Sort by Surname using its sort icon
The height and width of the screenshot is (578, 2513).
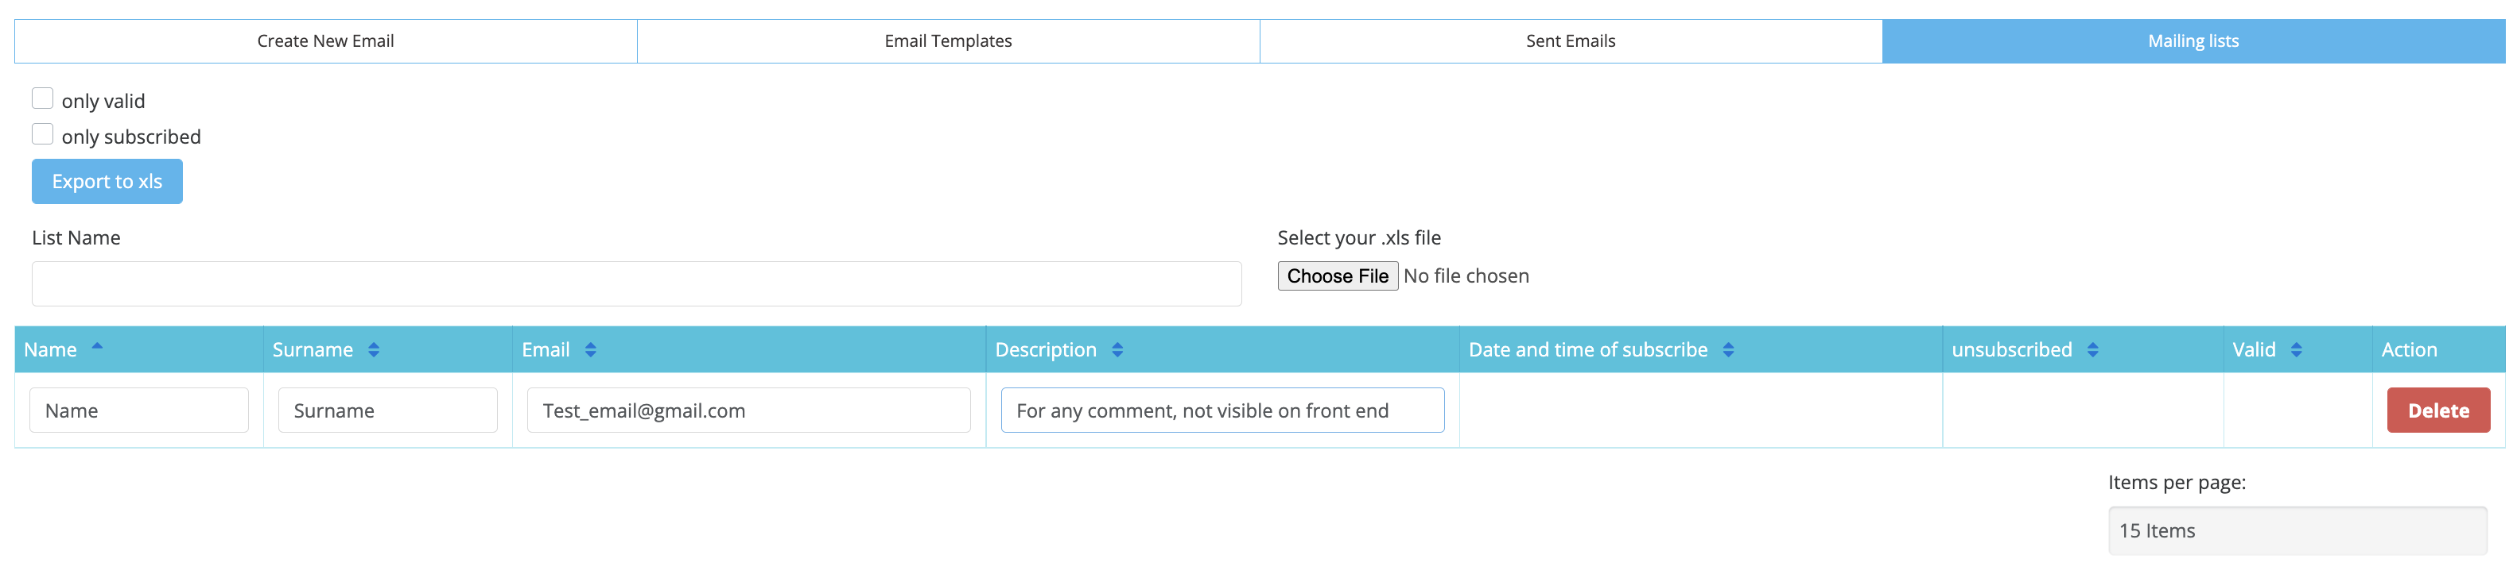pos(374,350)
